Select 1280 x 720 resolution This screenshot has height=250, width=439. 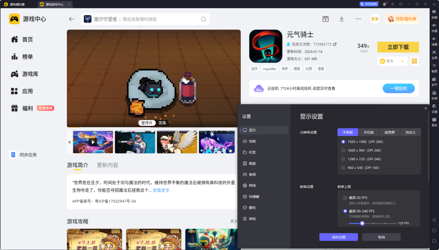[x=361, y=159]
